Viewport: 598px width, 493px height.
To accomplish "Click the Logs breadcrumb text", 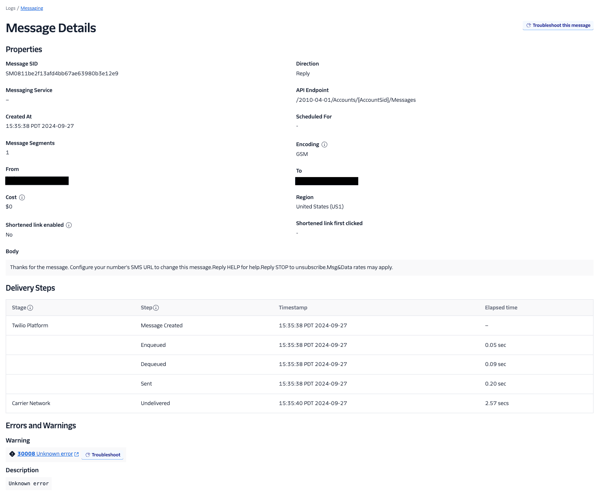I will tap(10, 8).
